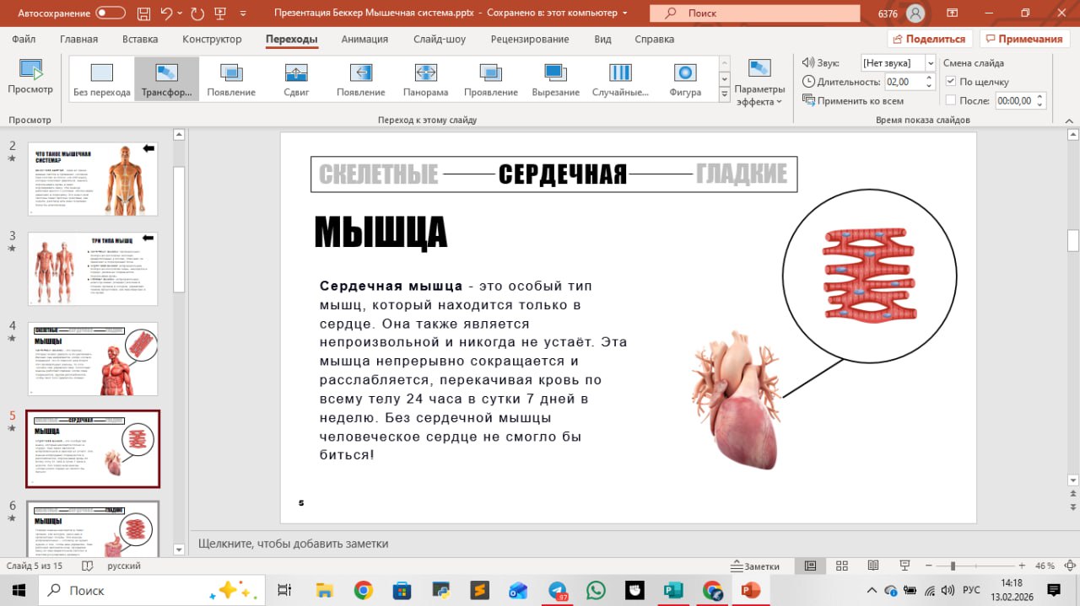Toggle Заметки in status bar
Screen dimensions: 1080x606
tap(756, 566)
